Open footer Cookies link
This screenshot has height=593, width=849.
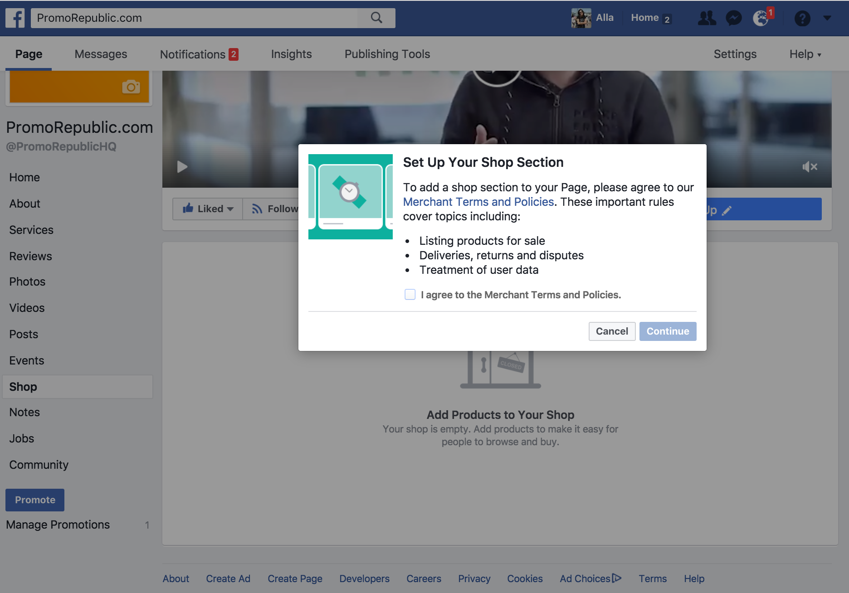pos(525,578)
